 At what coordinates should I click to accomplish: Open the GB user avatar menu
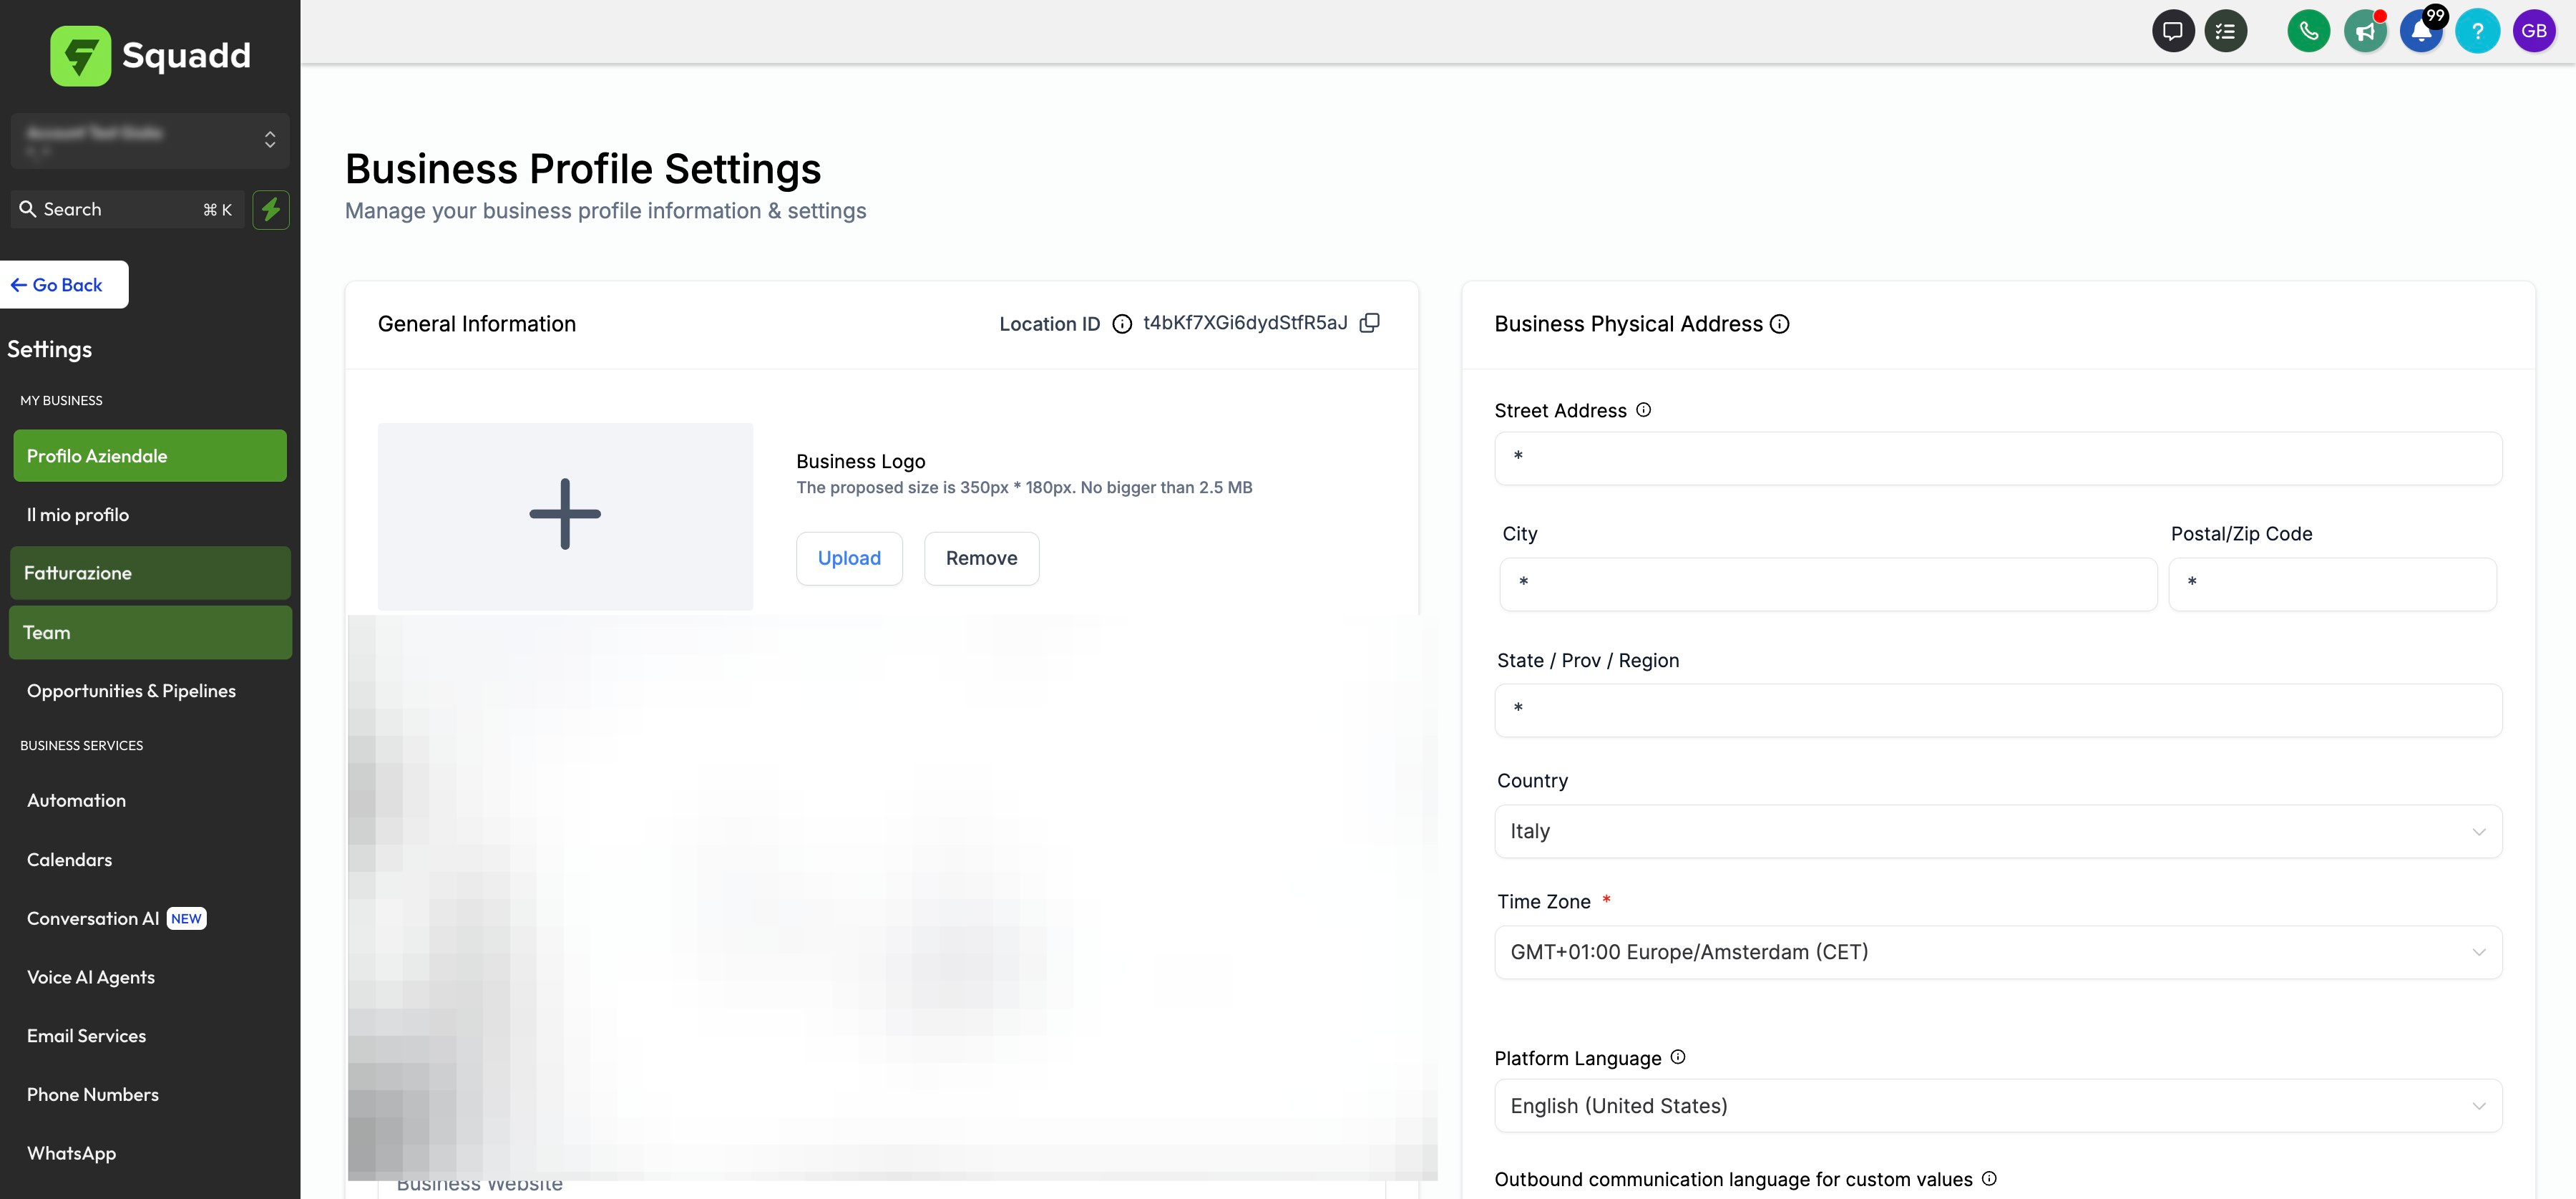2533,31
